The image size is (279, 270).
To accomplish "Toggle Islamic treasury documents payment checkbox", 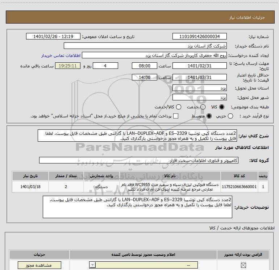I will (x=176, y=116).
